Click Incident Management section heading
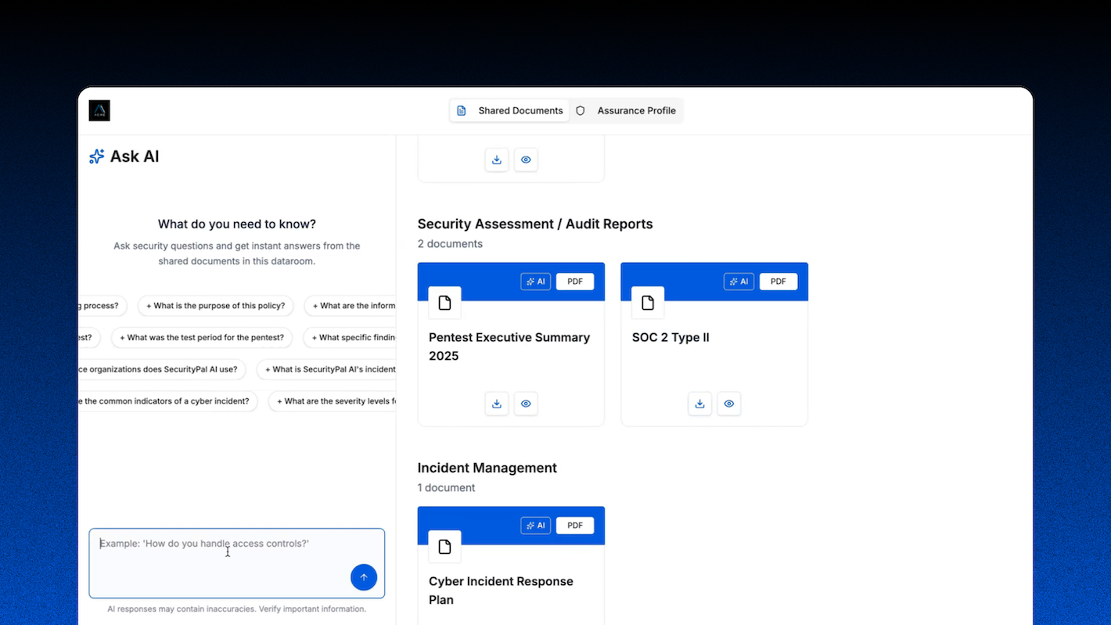The height and width of the screenshot is (625, 1111). click(x=487, y=468)
